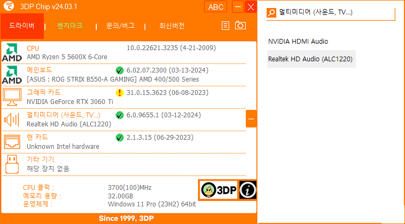Click the yellow warning next to graphics driver
The height and width of the screenshot is (224, 405).
tap(119, 93)
